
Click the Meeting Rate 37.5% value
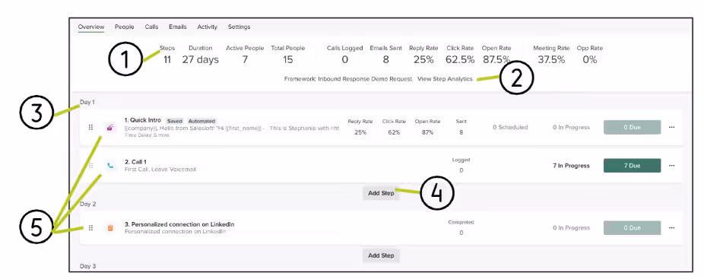click(x=551, y=59)
